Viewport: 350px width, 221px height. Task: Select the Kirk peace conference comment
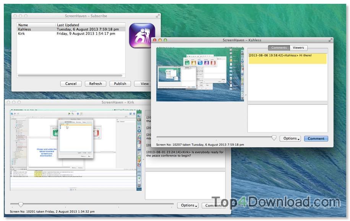click(185, 154)
